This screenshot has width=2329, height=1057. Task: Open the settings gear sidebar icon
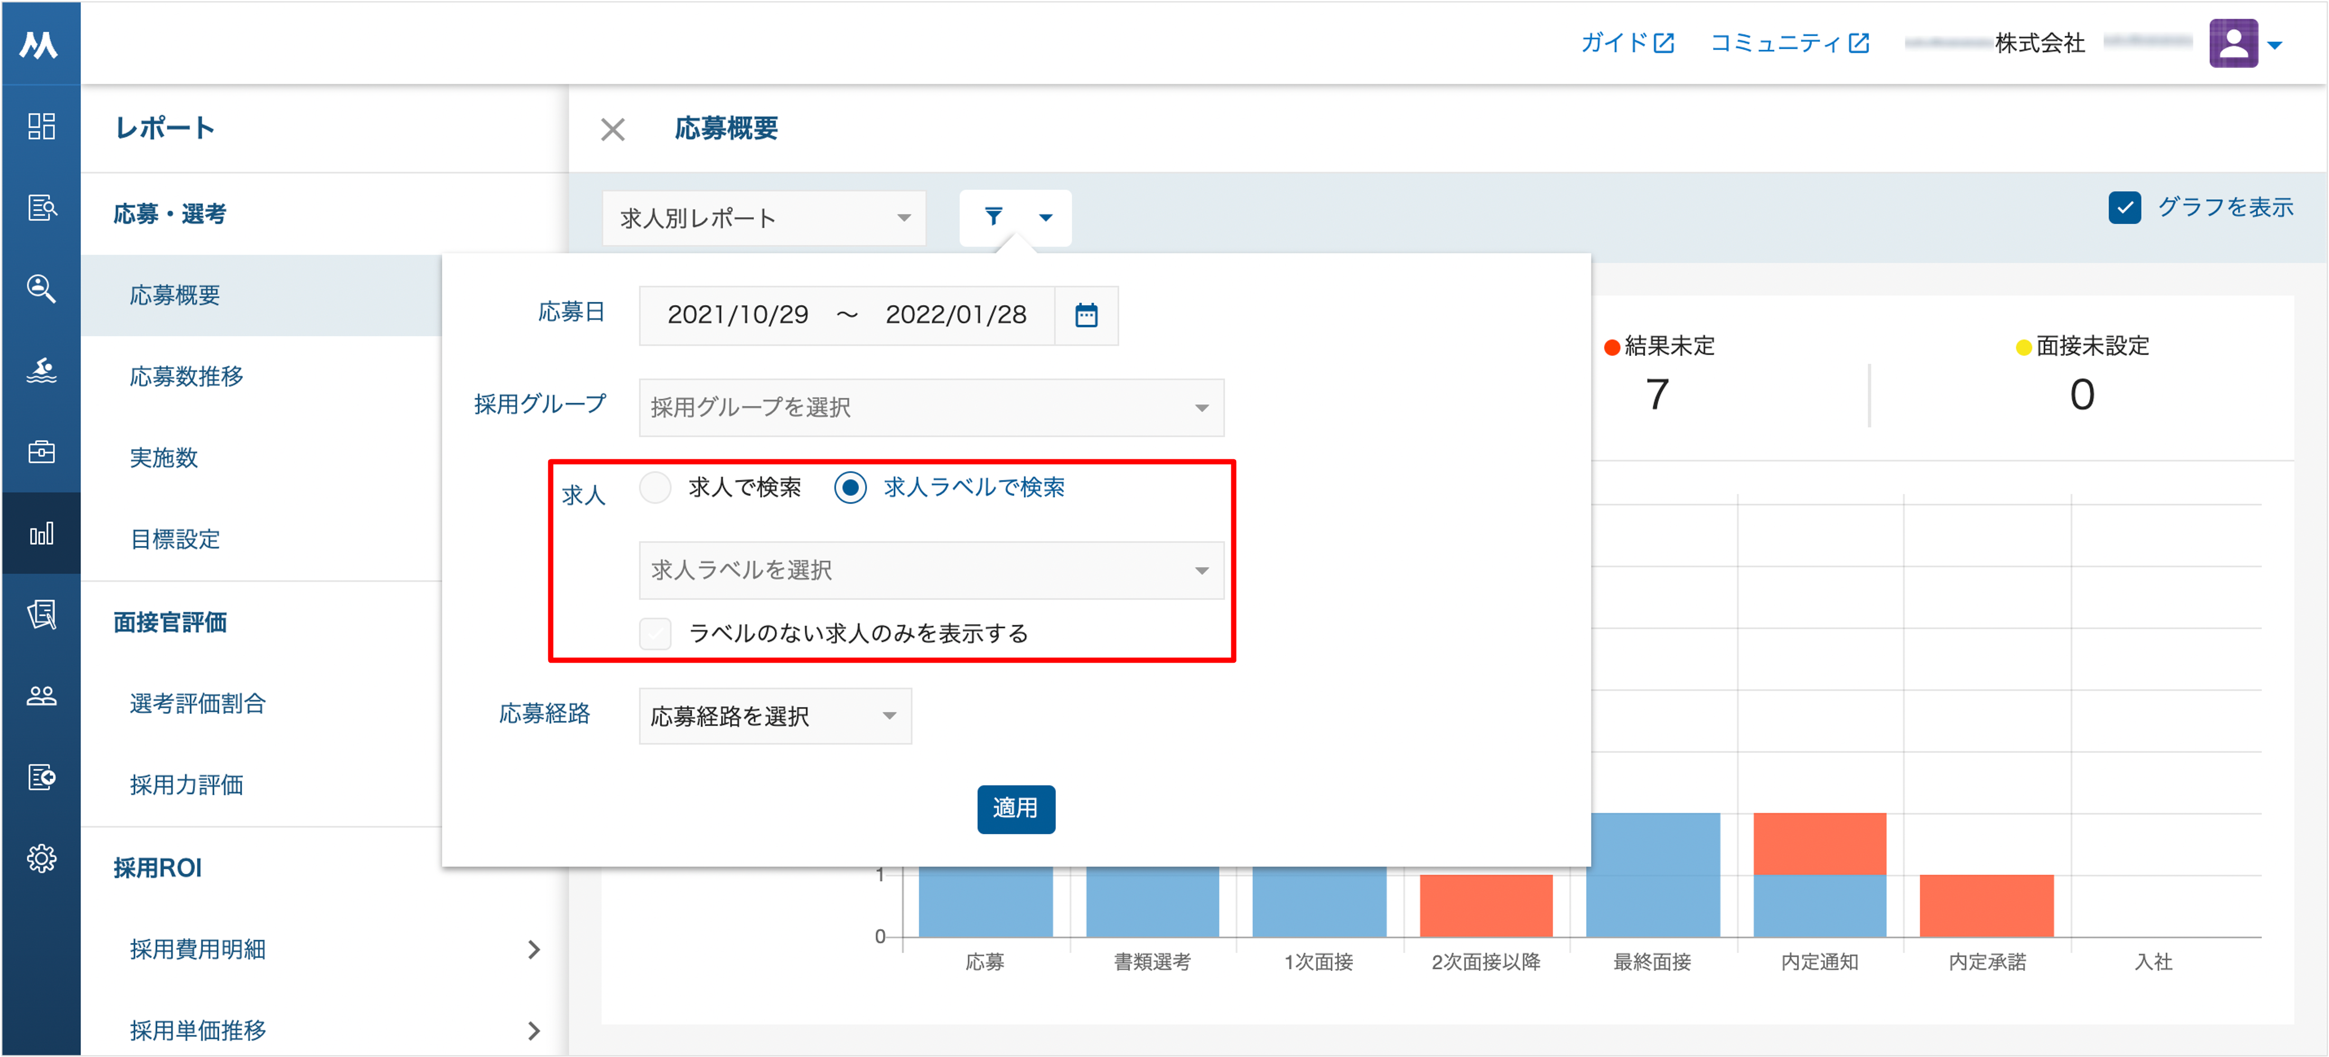[42, 858]
